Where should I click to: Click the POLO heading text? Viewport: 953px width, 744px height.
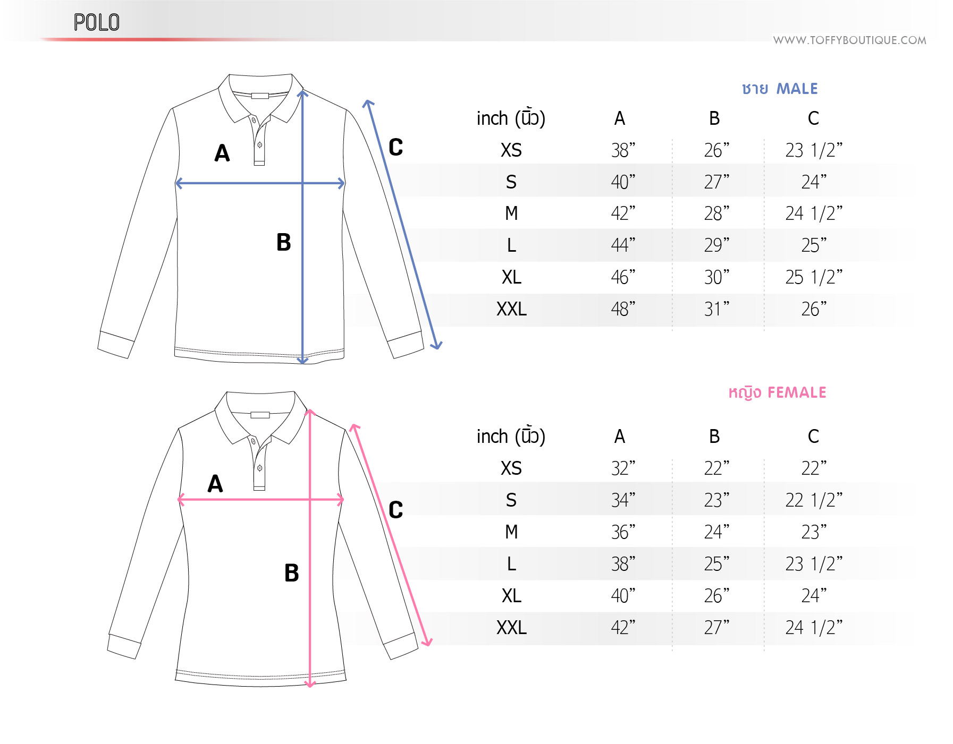[96, 22]
